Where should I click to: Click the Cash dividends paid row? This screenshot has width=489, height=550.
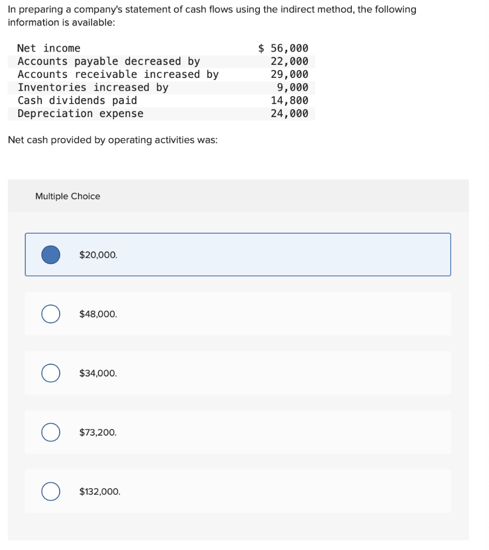pos(161,100)
